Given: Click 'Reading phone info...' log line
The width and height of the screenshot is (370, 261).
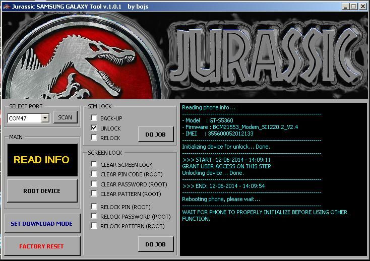Looking at the screenshot, I should (x=208, y=107).
